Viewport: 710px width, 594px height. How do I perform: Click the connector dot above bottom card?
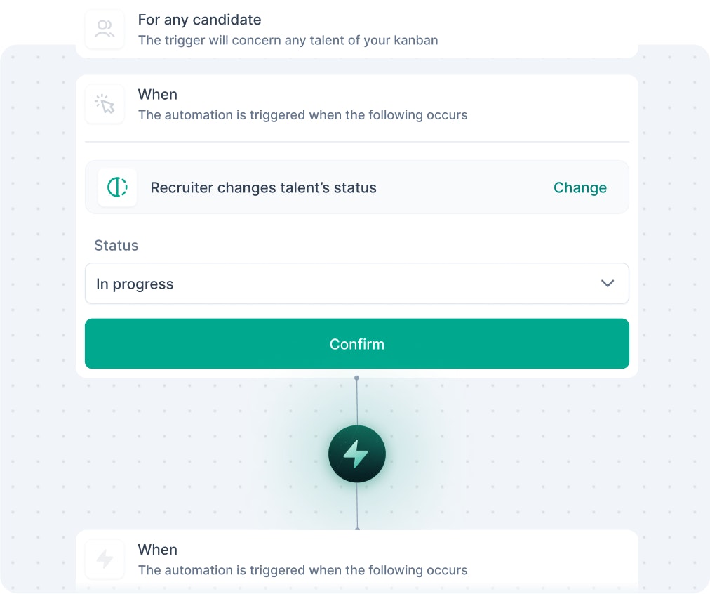[x=357, y=529]
